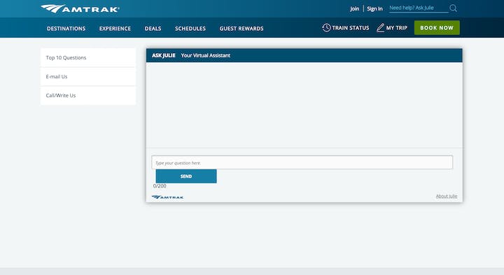
Task: Click the Type your question here field
Action: pyautogui.click(x=302, y=162)
